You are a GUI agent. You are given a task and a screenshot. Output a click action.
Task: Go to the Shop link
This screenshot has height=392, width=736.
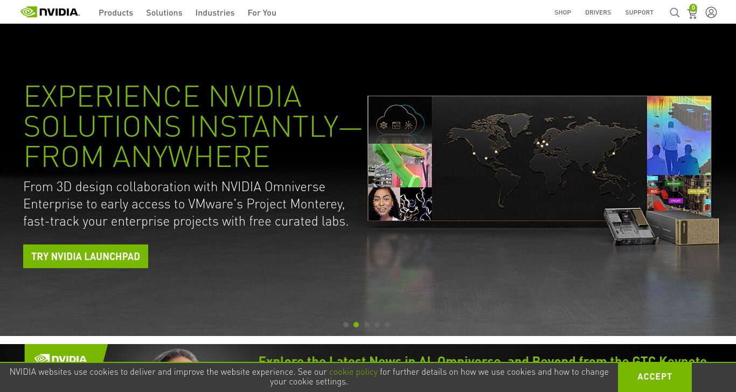(x=563, y=12)
